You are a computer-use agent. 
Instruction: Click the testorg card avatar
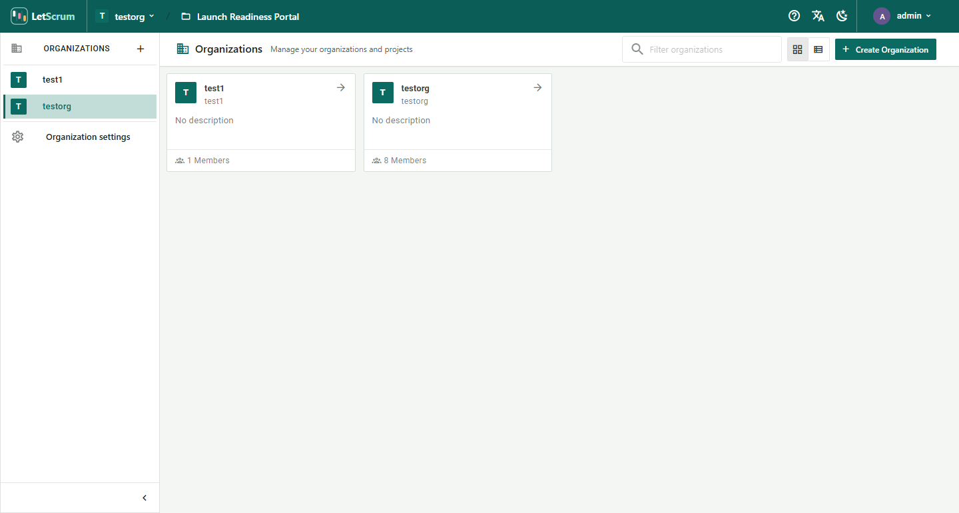pyautogui.click(x=383, y=93)
